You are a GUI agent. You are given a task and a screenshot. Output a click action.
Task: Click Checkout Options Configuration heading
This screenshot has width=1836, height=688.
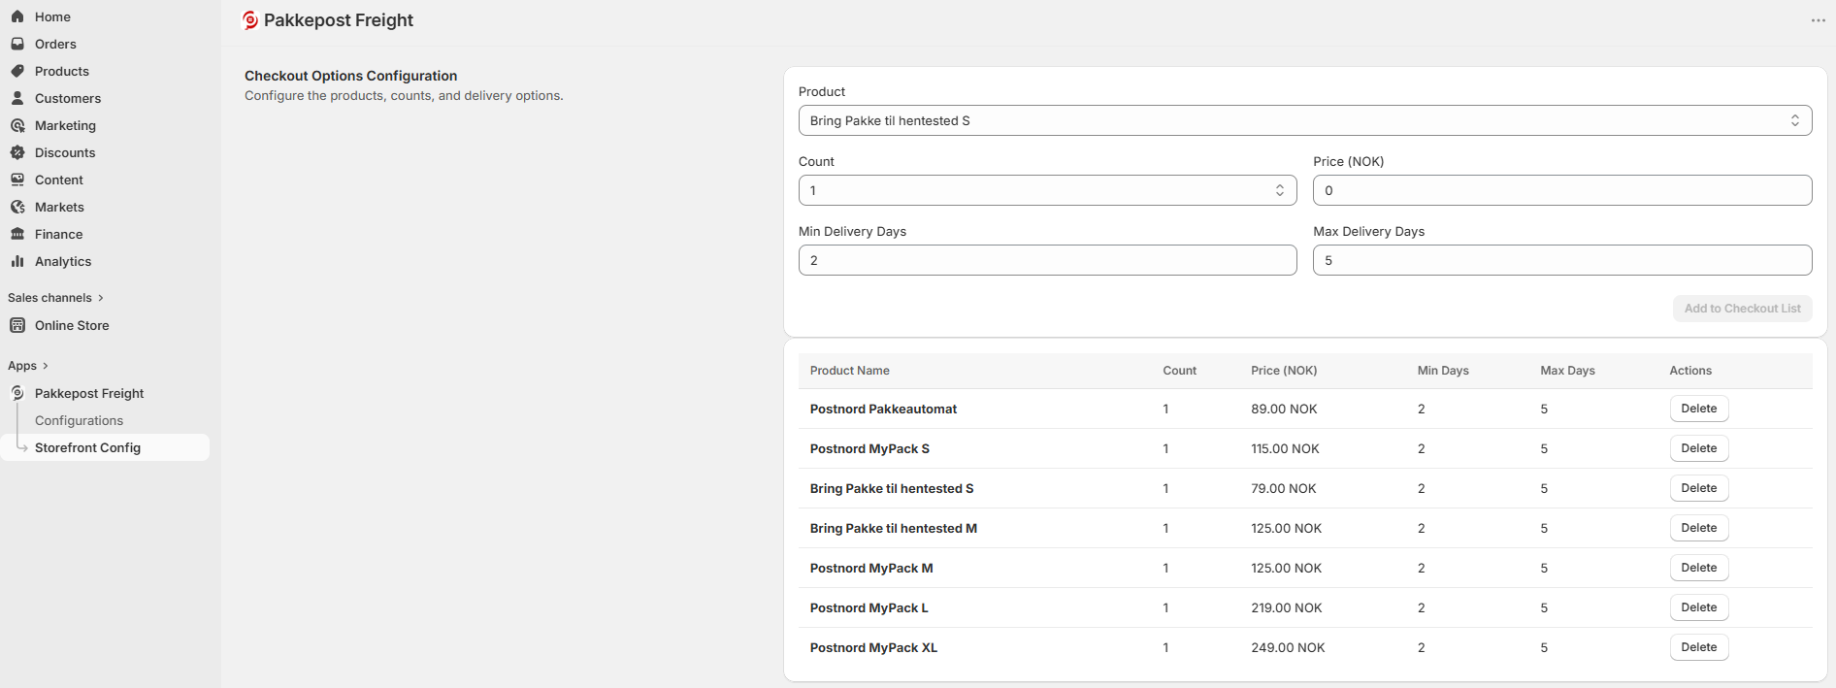pos(350,76)
